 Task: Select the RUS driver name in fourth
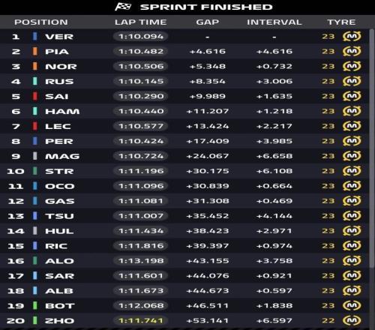[59, 82]
